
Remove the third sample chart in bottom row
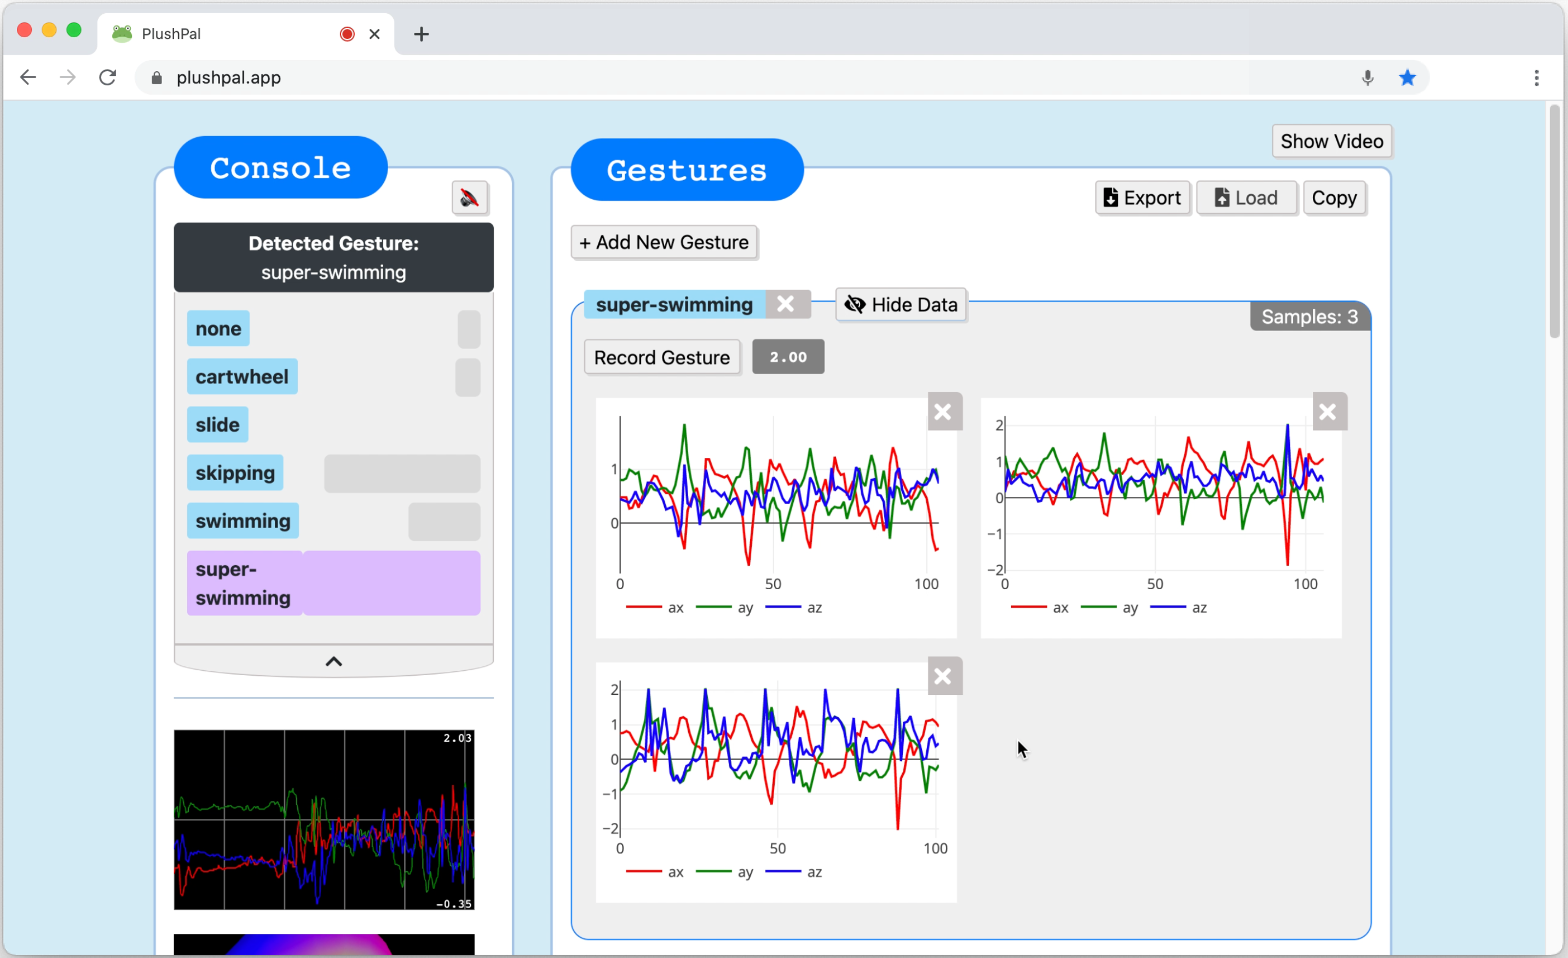(944, 676)
